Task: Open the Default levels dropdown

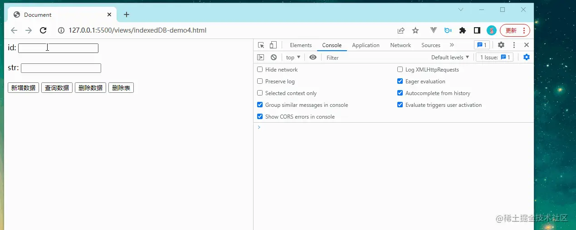Action: point(450,57)
